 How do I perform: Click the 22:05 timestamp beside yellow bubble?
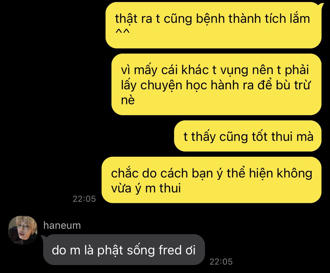(84, 199)
